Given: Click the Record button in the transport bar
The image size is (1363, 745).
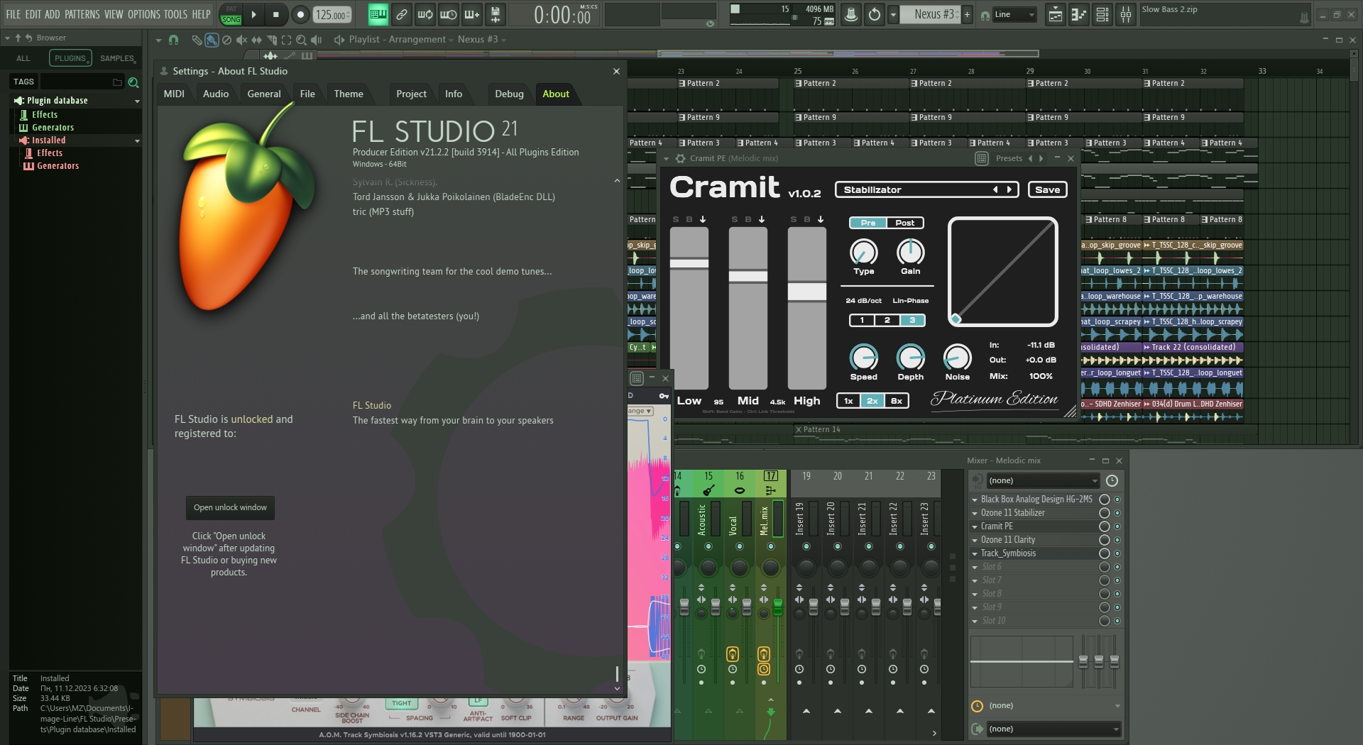Looking at the screenshot, I should pos(300,14).
